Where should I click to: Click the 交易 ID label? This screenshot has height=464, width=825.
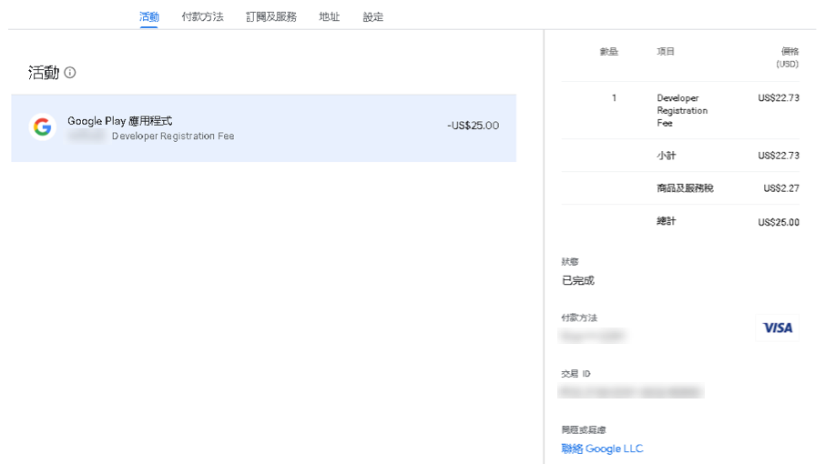[575, 374]
